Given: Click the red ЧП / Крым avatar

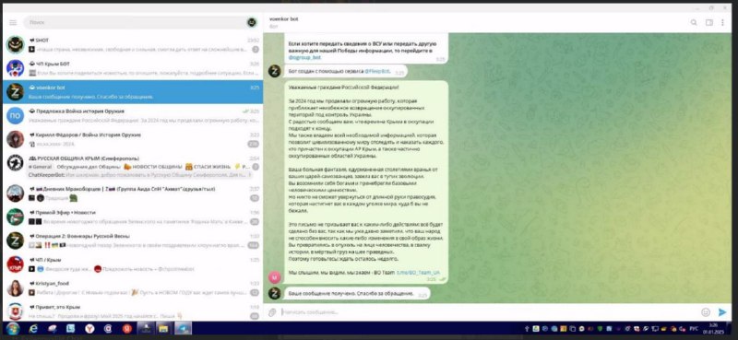Looking at the screenshot, I should [x=15, y=264].
